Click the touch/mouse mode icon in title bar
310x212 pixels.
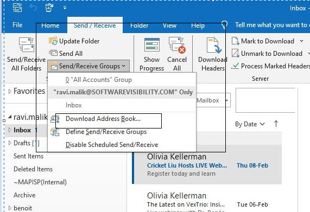tap(49, 8)
